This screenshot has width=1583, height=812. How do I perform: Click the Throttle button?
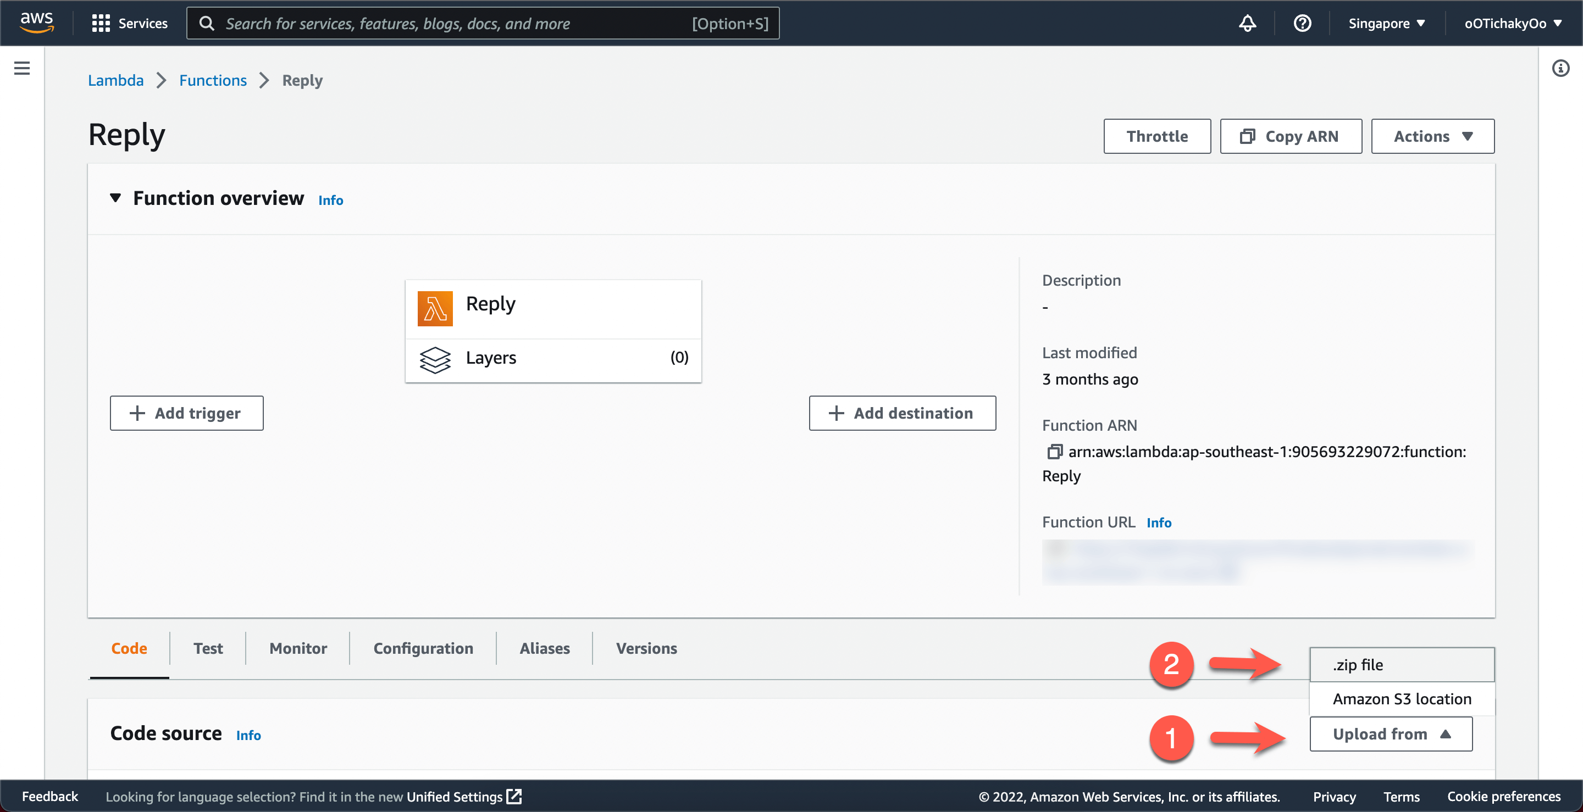(1156, 136)
